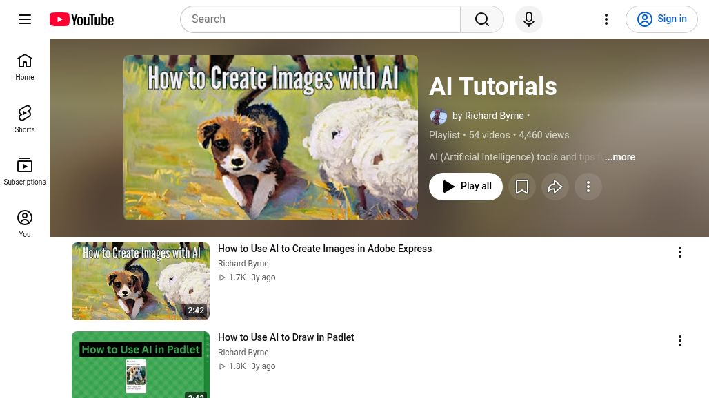Click the "AI Tutorials" playlist title
The width and height of the screenshot is (709, 398).
[x=493, y=86]
